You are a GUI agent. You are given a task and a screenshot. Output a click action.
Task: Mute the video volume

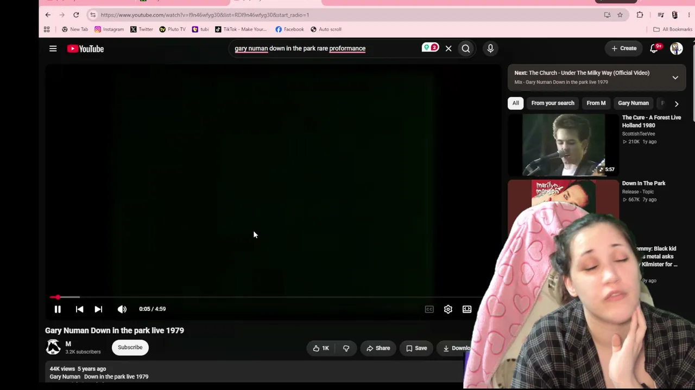tap(122, 309)
